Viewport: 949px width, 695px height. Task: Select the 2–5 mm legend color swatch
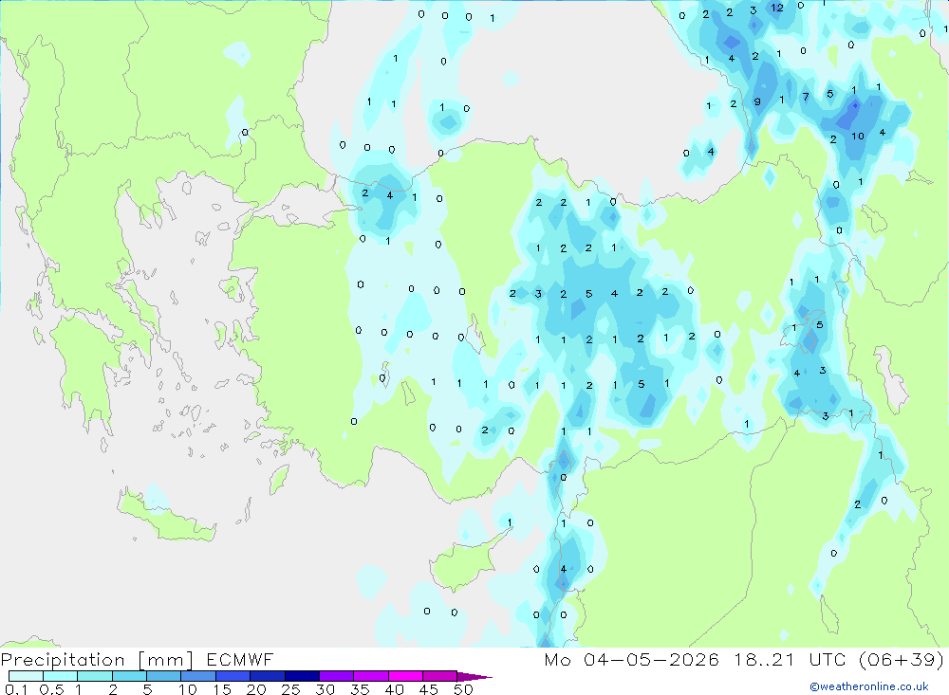coord(129,676)
